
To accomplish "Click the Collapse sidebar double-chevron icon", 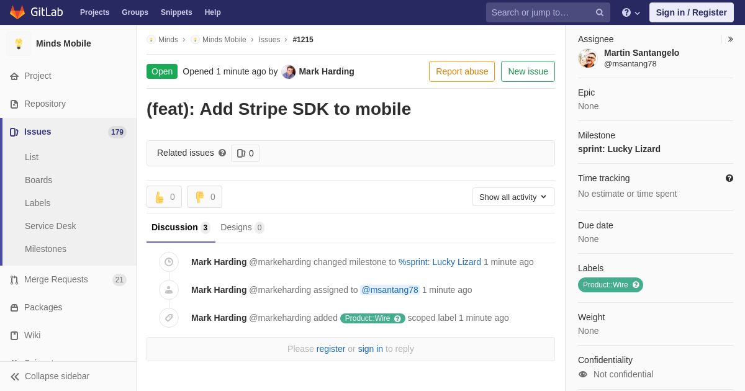I will click(15, 377).
